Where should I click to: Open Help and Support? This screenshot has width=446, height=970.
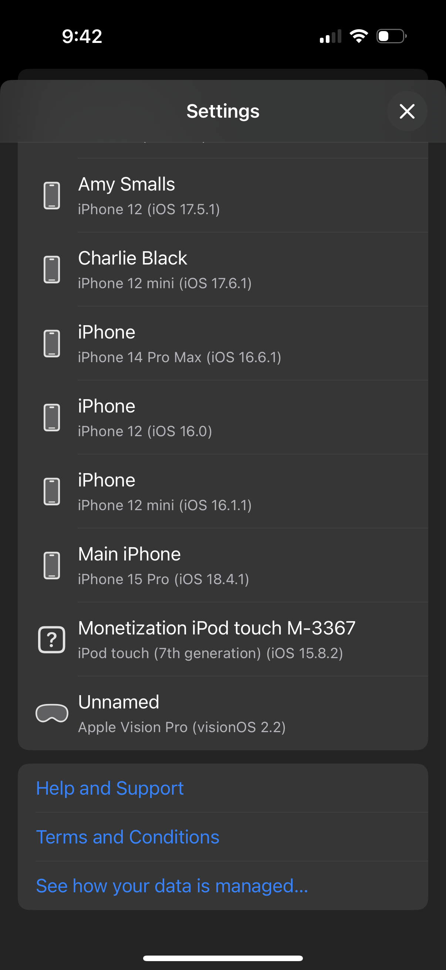110,788
